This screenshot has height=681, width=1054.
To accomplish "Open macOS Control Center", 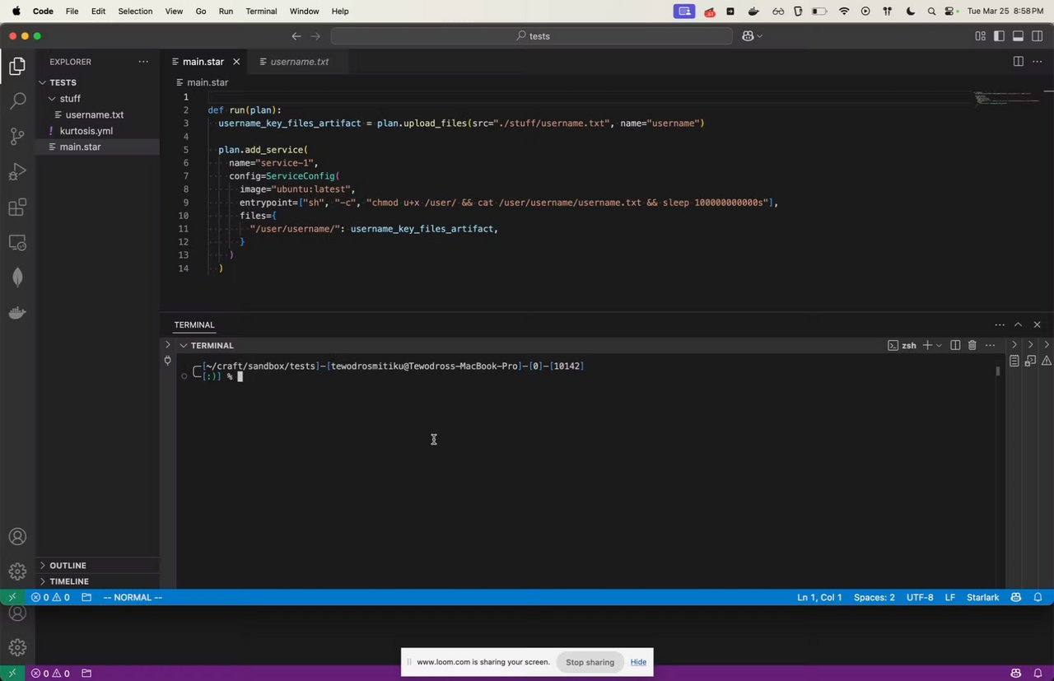I will [950, 12].
